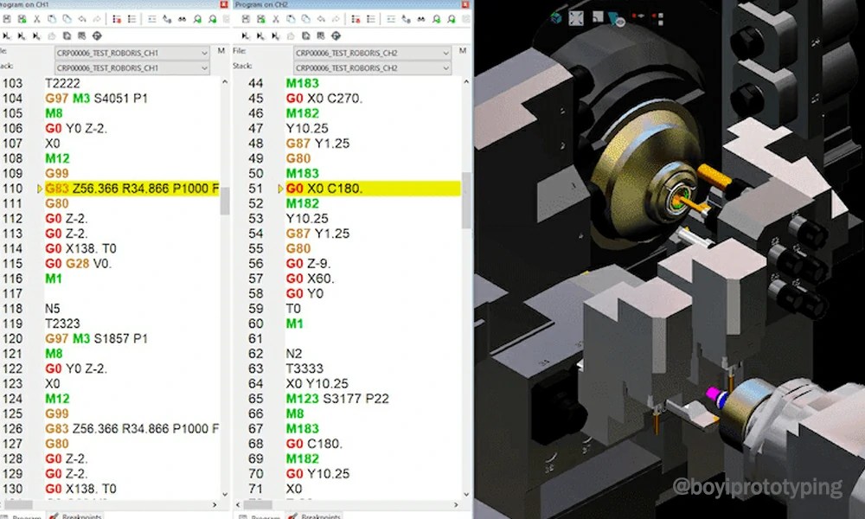The image size is (865, 519).
Task: Click fit-to-view arrows icon in 3D viewport
Action: pyautogui.click(x=576, y=18)
